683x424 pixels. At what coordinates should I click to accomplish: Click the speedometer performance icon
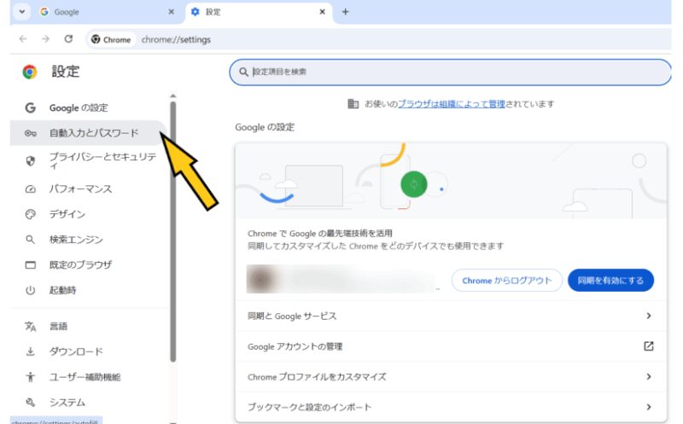(x=30, y=189)
